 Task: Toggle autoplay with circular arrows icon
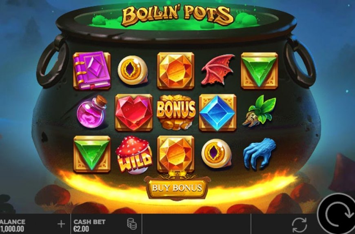[300, 225]
